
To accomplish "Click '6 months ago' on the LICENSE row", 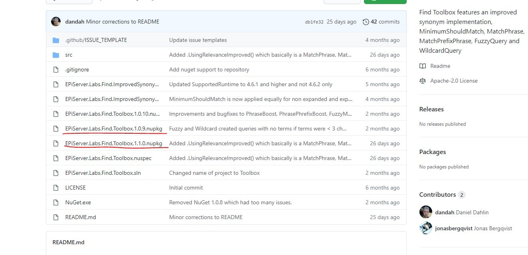I will (382, 188).
